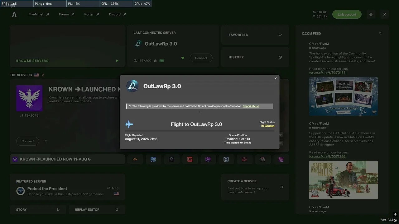Open settings via the gear icon

click(371, 14)
